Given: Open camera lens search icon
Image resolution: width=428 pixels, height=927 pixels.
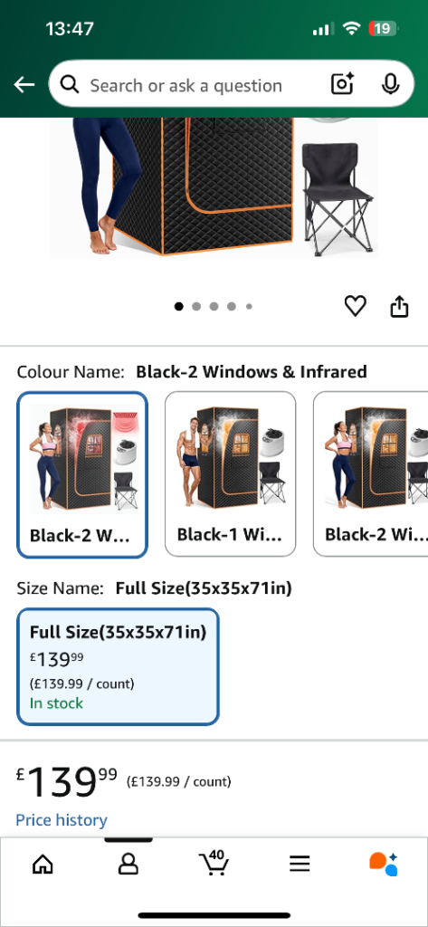Looking at the screenshot, I should pos(342,84).
